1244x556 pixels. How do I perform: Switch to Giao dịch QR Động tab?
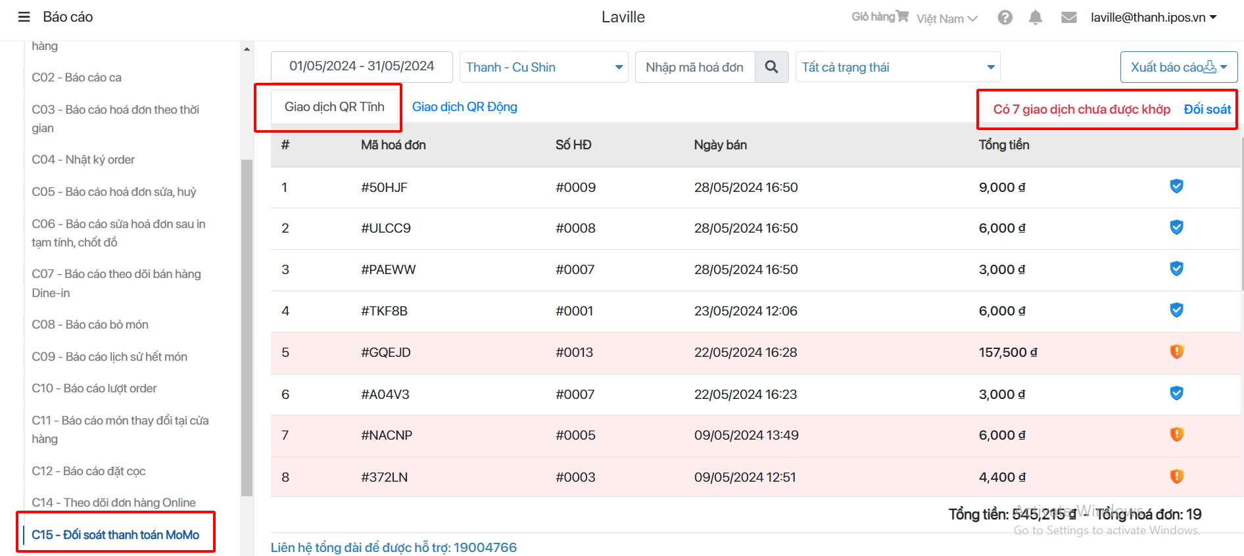coord(464,106)
